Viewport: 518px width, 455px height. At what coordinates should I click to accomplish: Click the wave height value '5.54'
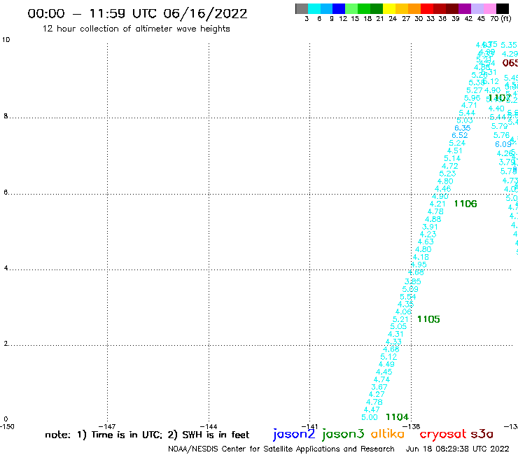pos(408,297)
